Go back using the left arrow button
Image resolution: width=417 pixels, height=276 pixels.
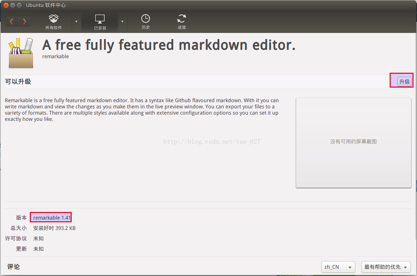[12, 21]
